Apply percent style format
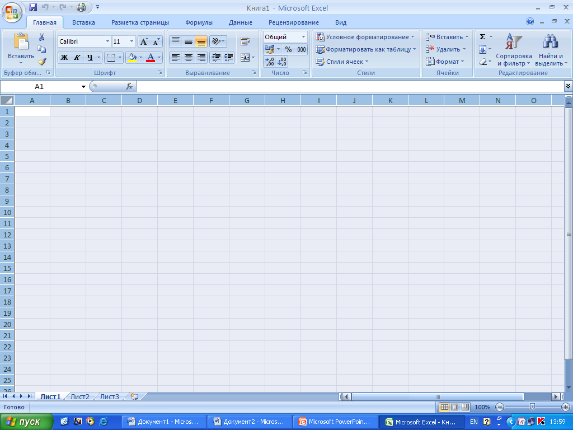 (x=288, y=49)
